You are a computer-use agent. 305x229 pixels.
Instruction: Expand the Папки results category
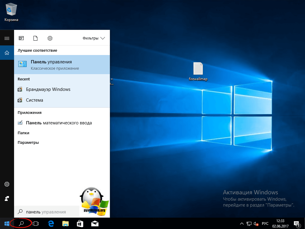[23, 133]
